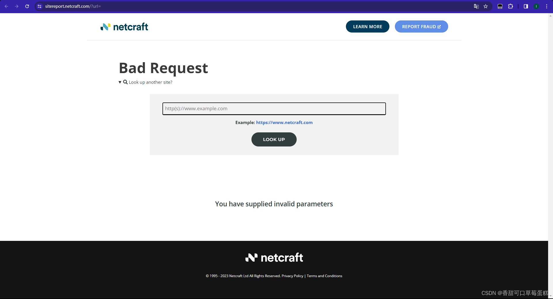Click the browser address bar URL

(73, 6)
